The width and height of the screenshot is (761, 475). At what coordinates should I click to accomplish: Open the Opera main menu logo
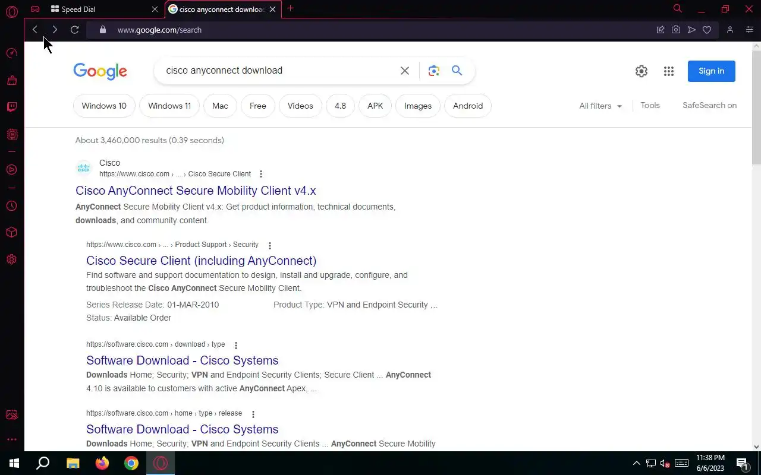pyautogui.click(x=11, y=11)
